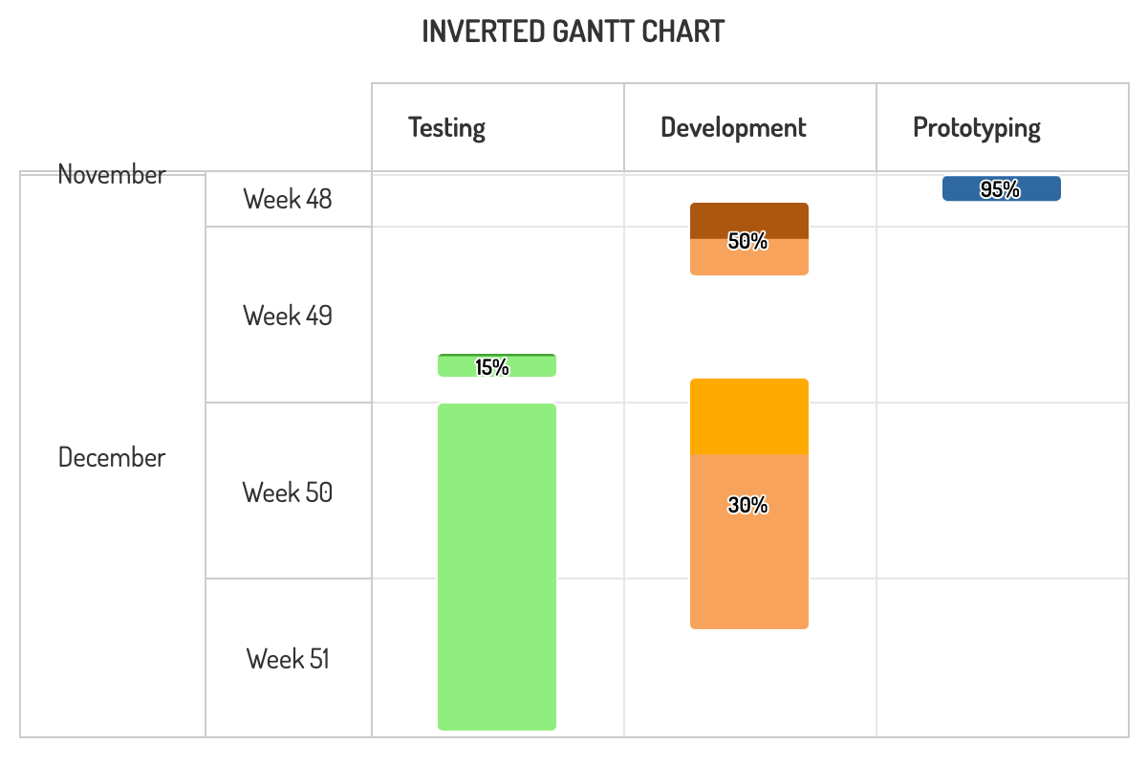Click the Inverted Gantt Chart title
Screen dimensions: 1147x765
[x=573, y=32]
